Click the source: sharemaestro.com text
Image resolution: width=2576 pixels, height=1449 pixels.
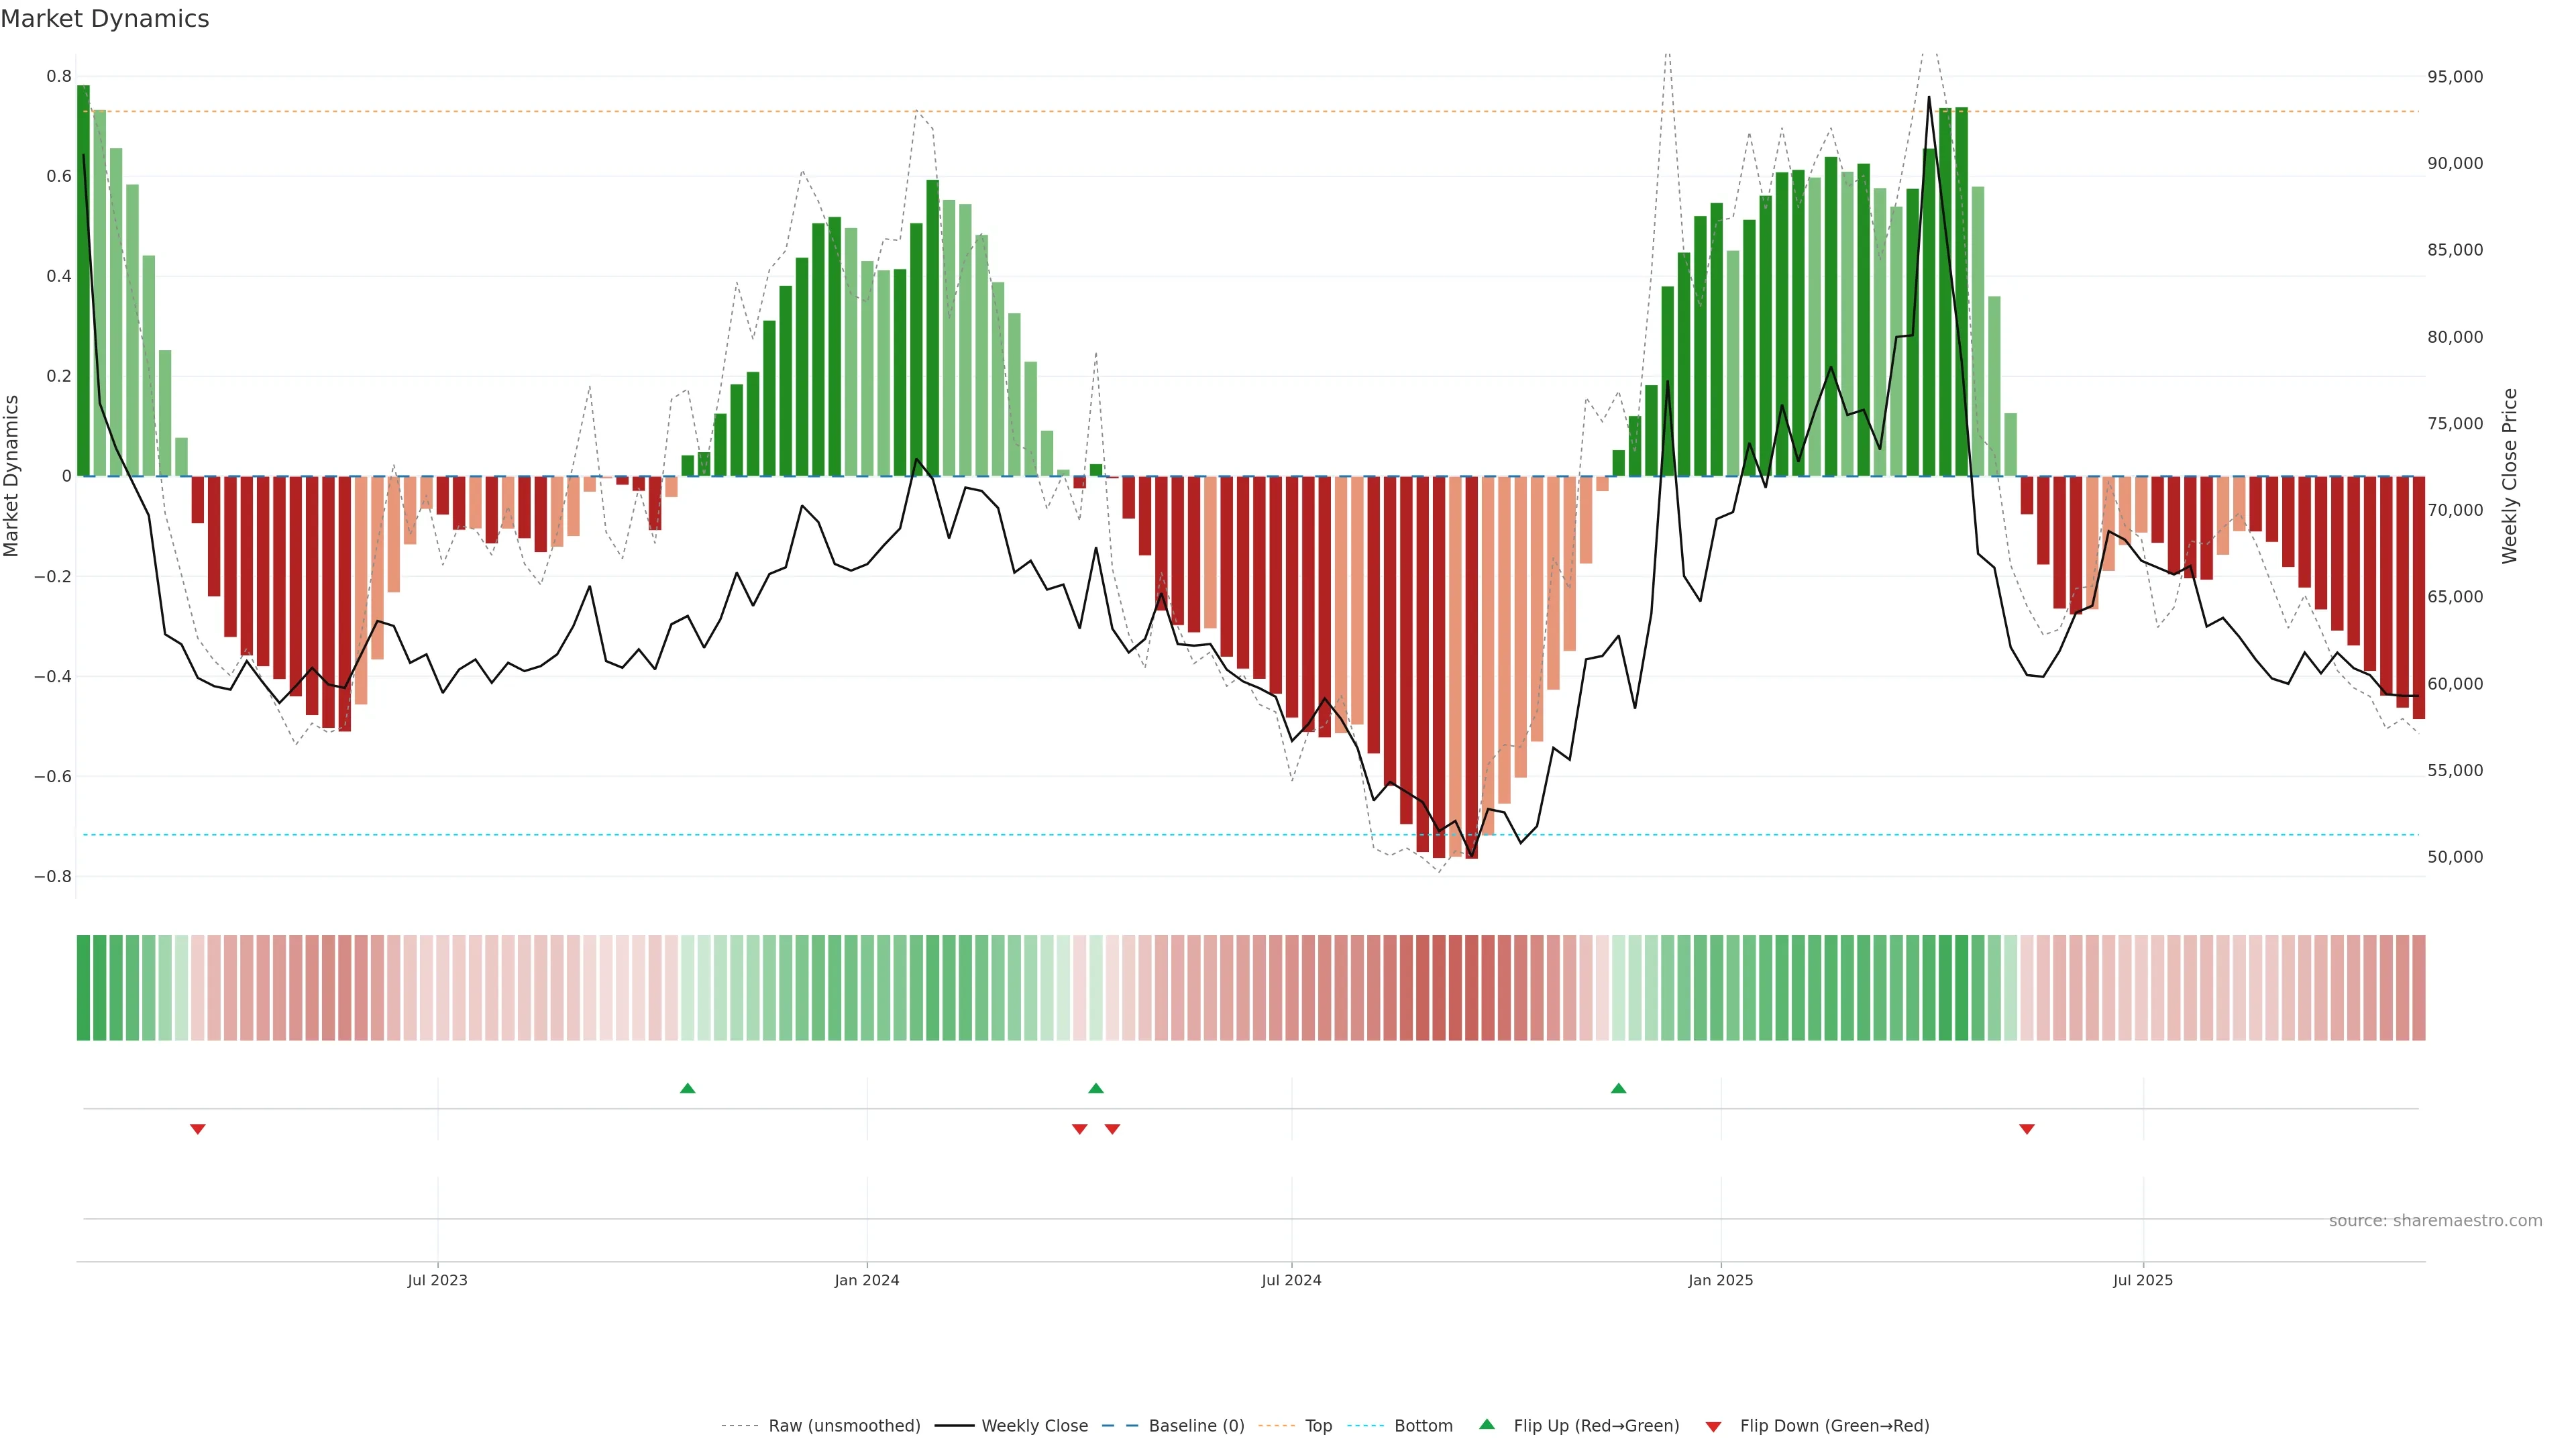(x=2435, y=1221)
